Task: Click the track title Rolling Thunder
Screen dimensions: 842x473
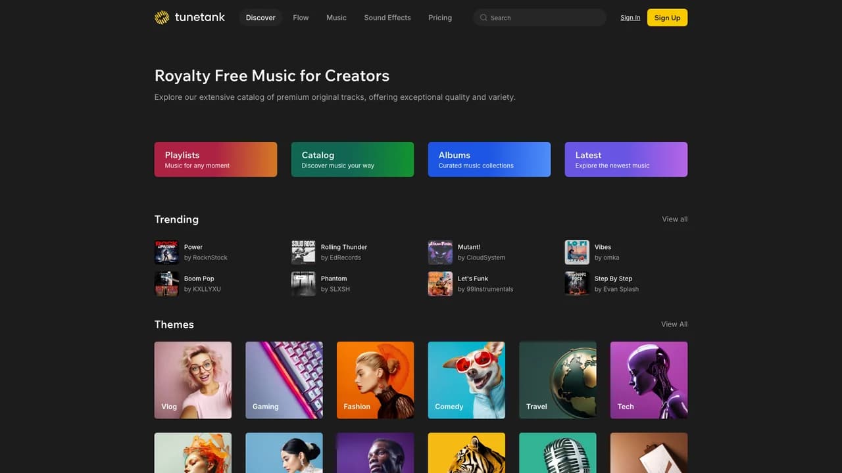Action: 344,247
